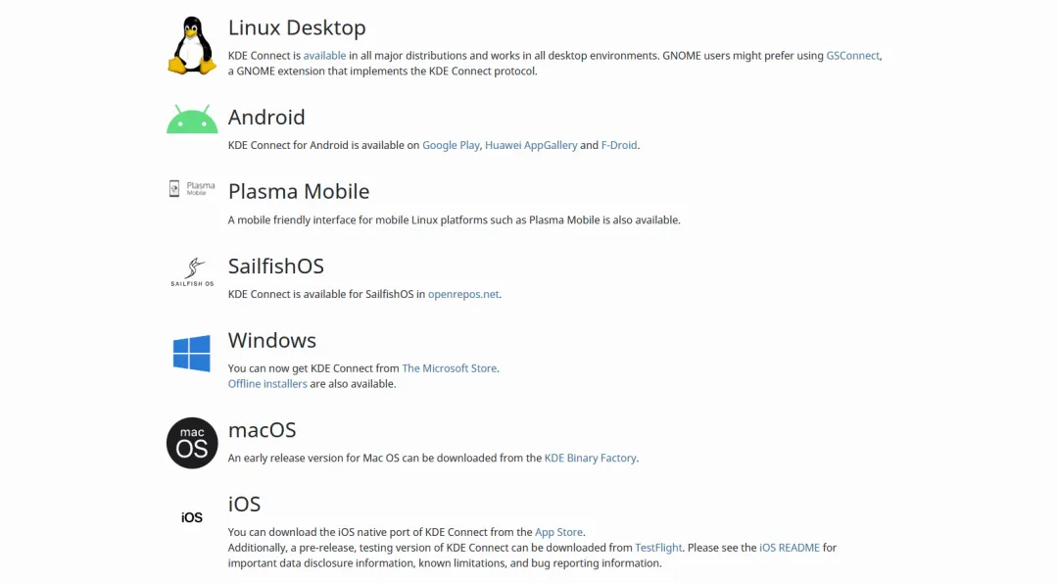1058x583 pixels.
Task: Click 'A mobile friendly interface' Plasma Mobile description
Action: tap(455, 220)
